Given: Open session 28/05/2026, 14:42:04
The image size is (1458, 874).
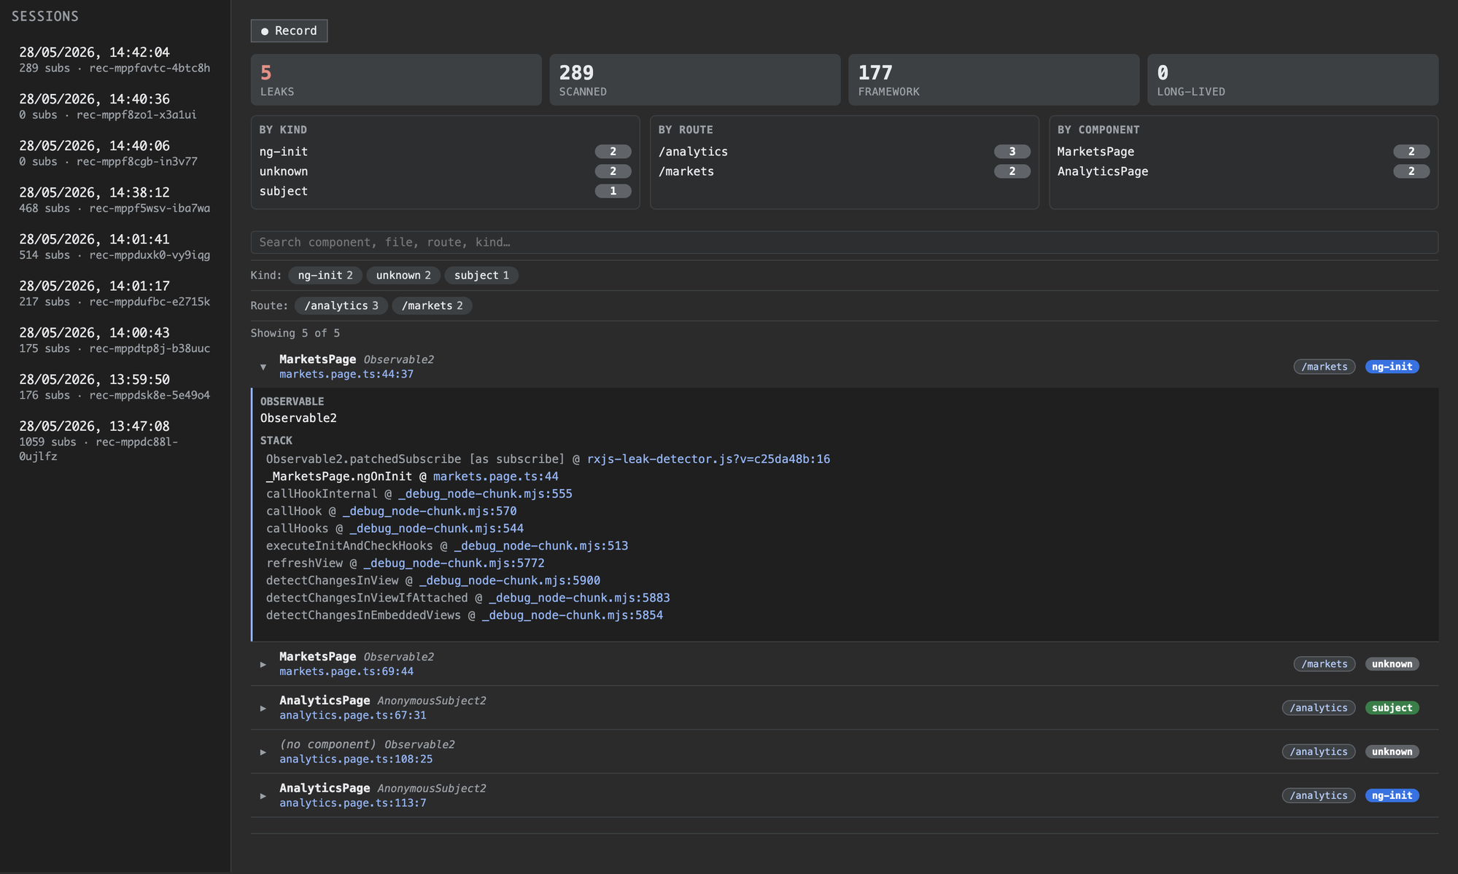Looking at the screenshot, I should [x=115, y=60].
